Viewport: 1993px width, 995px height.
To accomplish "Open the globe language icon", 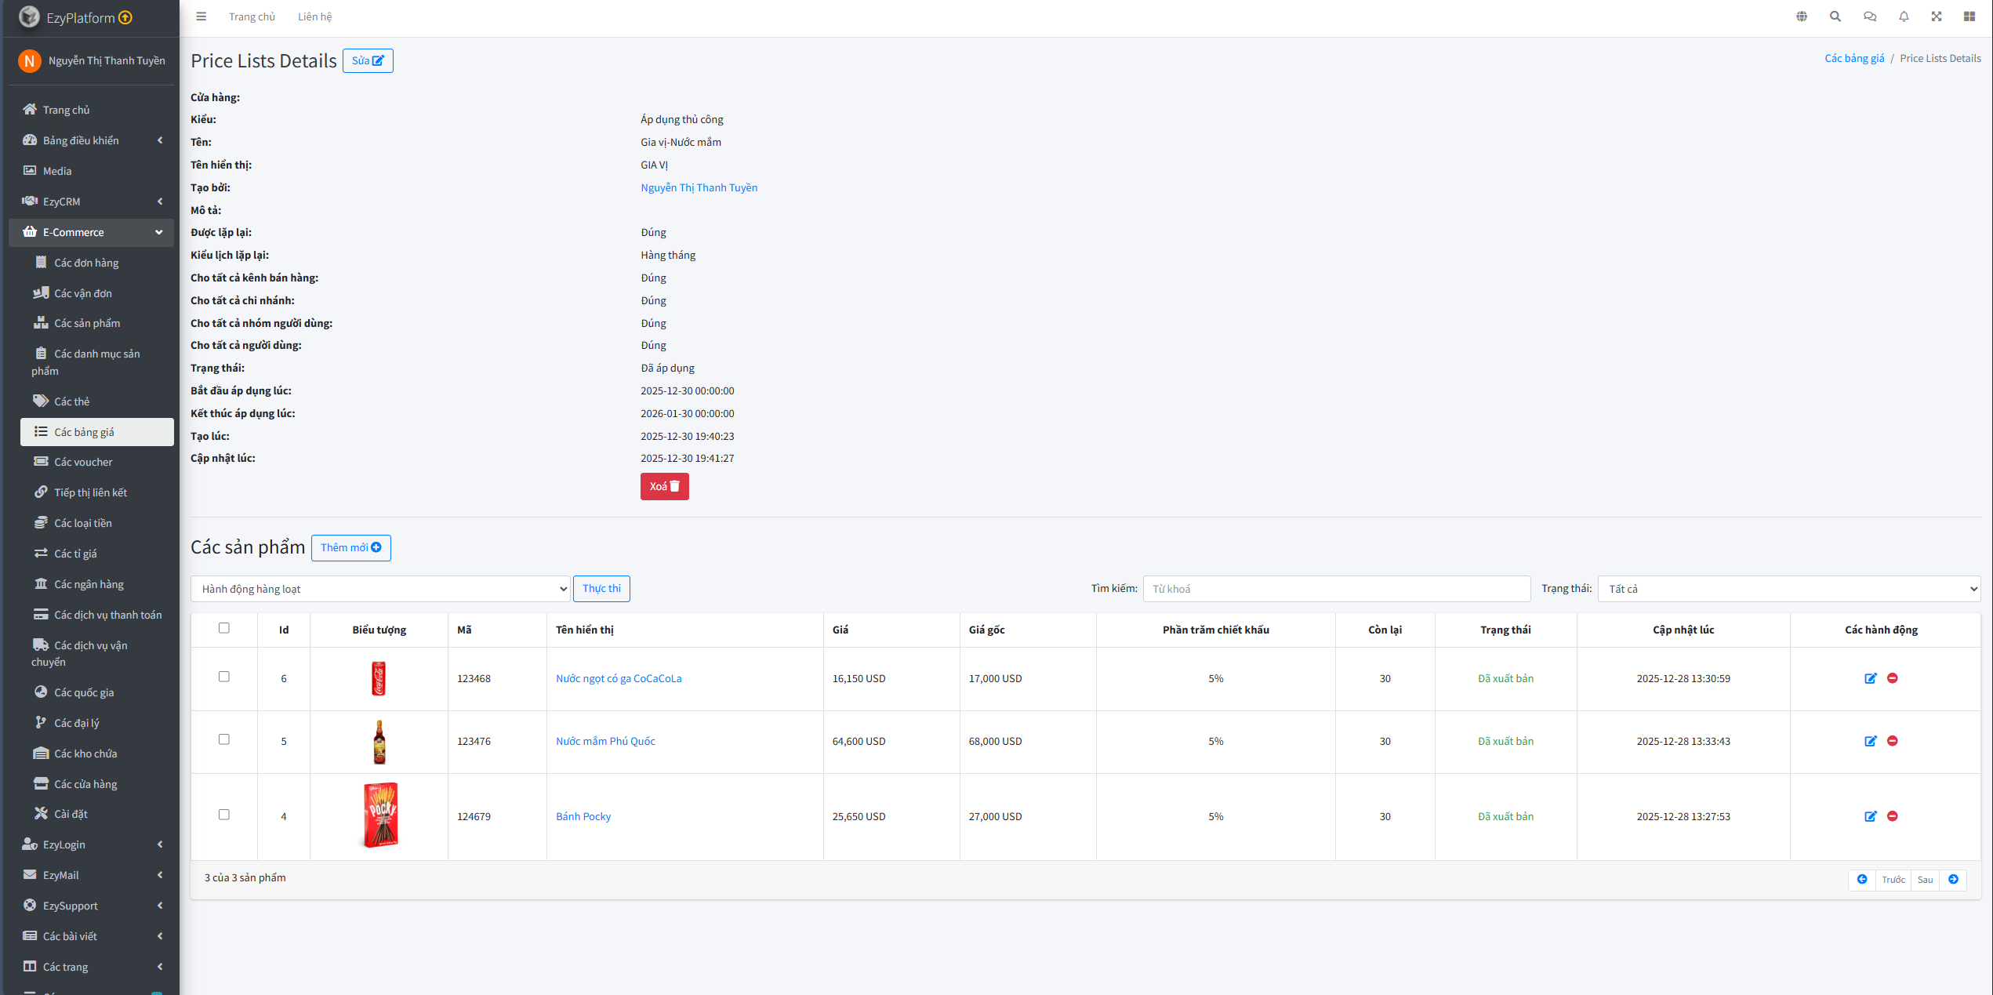I will coord(1802,16).
